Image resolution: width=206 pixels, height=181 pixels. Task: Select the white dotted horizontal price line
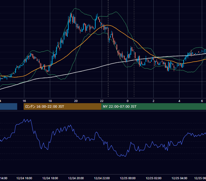(x=103, y=82)
